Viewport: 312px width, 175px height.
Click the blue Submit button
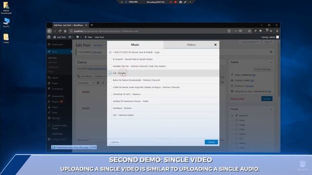point(211,142)
